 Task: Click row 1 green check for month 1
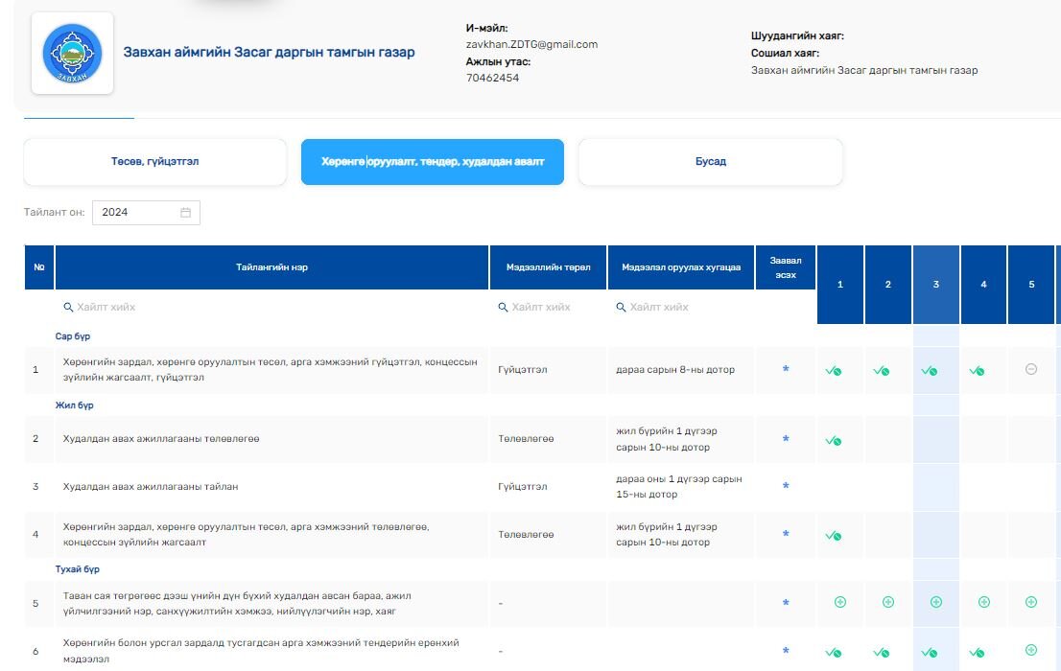tap(832, 370)
